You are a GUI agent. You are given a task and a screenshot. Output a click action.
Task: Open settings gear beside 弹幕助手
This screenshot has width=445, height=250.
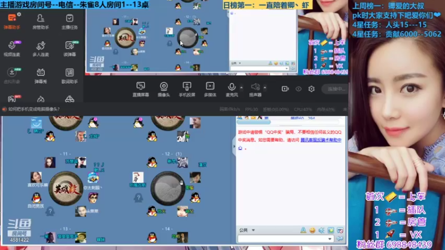point(19,14)
